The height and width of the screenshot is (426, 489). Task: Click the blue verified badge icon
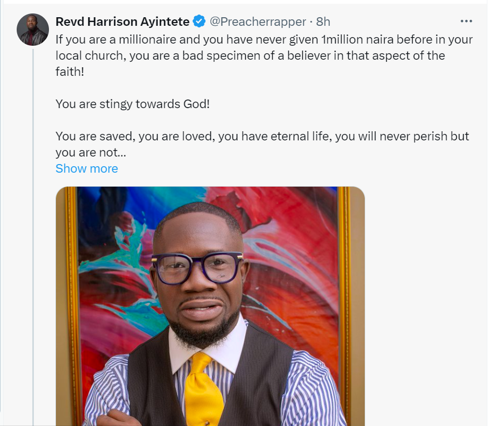(x=200, y=22)
